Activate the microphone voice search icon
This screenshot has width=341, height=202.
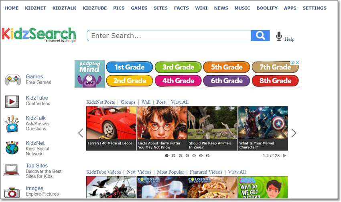(279, 36)
